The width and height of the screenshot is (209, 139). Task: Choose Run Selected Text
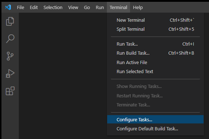pyautogui.click(x=155, y=72)
